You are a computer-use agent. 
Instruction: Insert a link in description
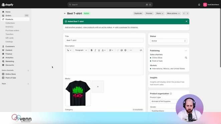coord(118,50)
